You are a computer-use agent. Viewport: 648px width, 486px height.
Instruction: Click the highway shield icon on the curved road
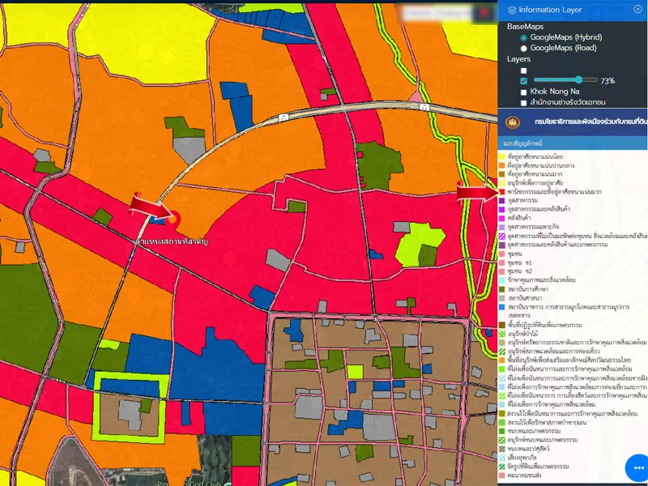[283, 117]
